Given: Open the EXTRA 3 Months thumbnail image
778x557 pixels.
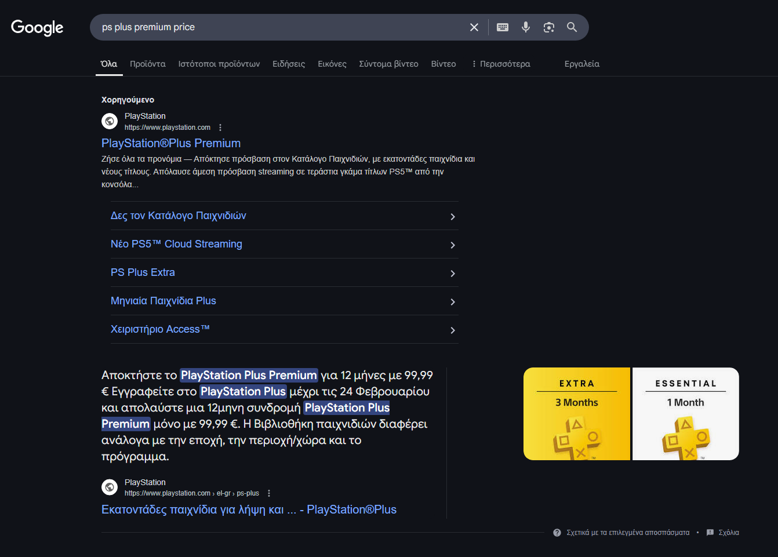Looking at the screenshot, I should pos(577,414).
